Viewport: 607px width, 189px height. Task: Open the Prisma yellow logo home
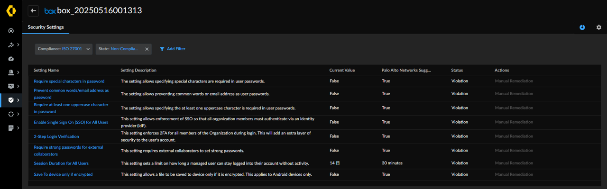(11, 10)
